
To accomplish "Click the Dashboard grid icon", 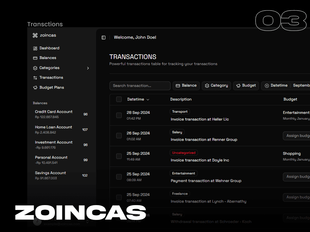I will pyautogui.click(x=35, y=48).
